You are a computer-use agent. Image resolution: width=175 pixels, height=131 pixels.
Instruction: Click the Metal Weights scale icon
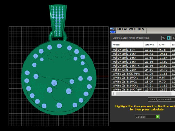point(113,31)
